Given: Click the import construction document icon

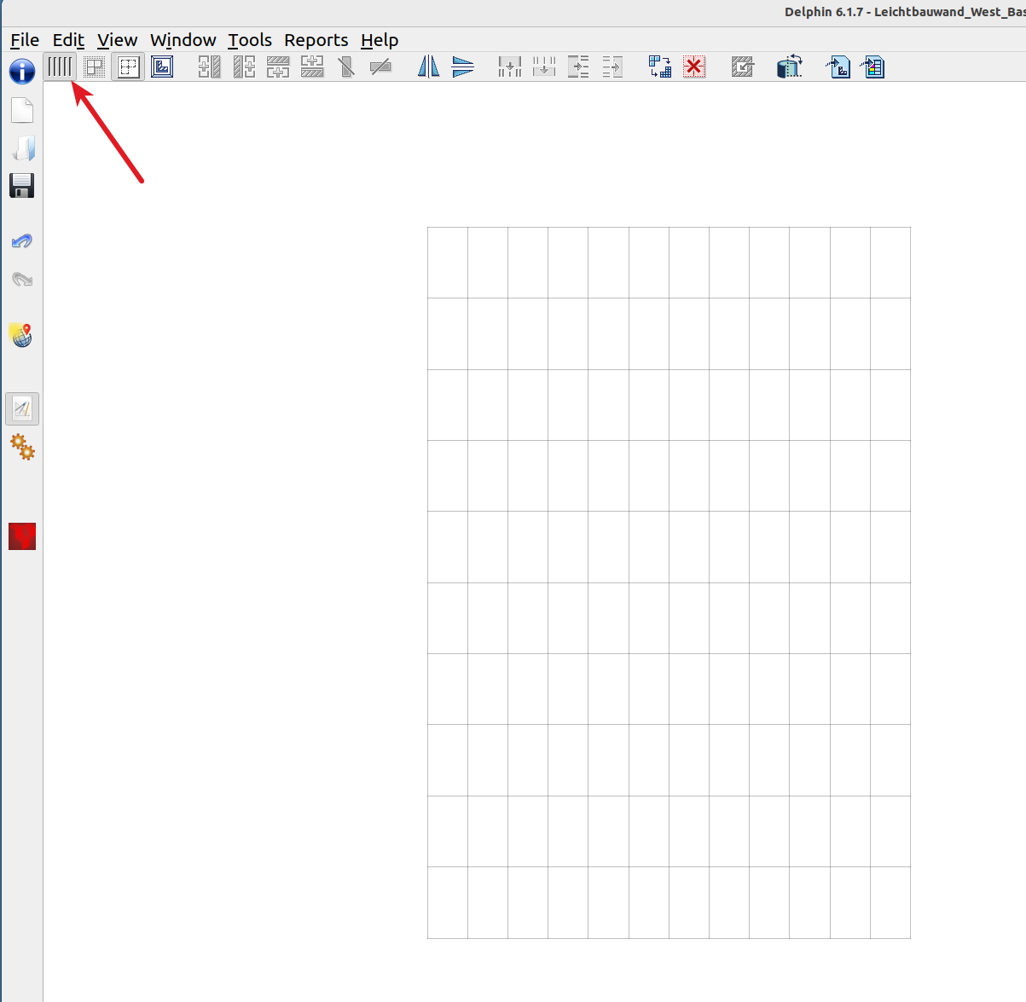Looking at the screenshot, I should pos(838,67).
